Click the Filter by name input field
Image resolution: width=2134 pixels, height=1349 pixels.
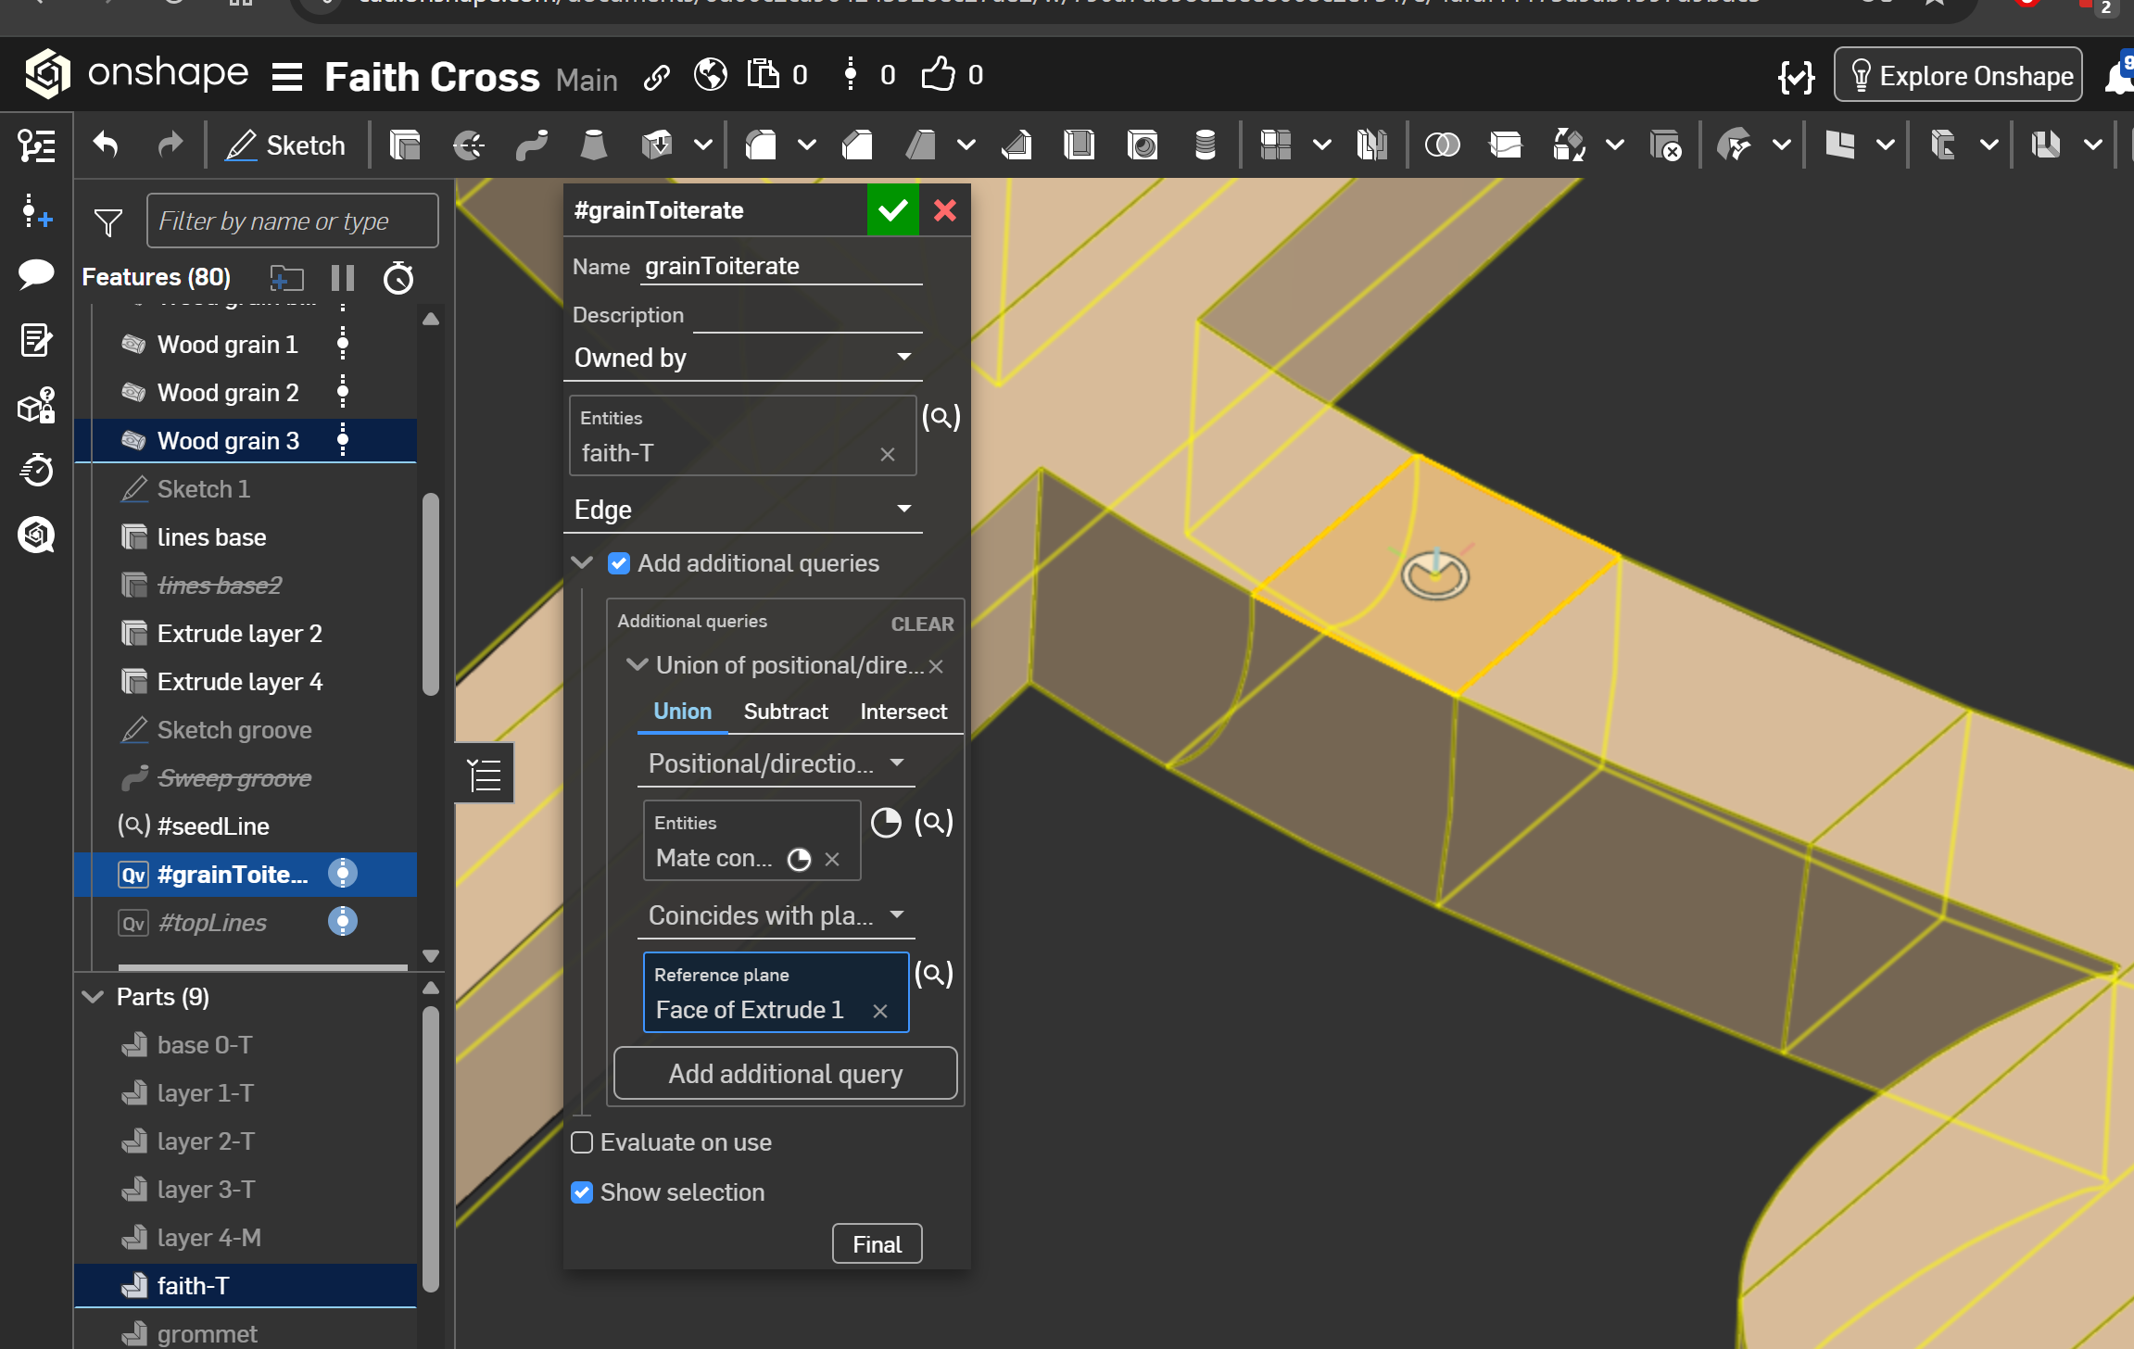pyautogui.click(x=292, y=221)
